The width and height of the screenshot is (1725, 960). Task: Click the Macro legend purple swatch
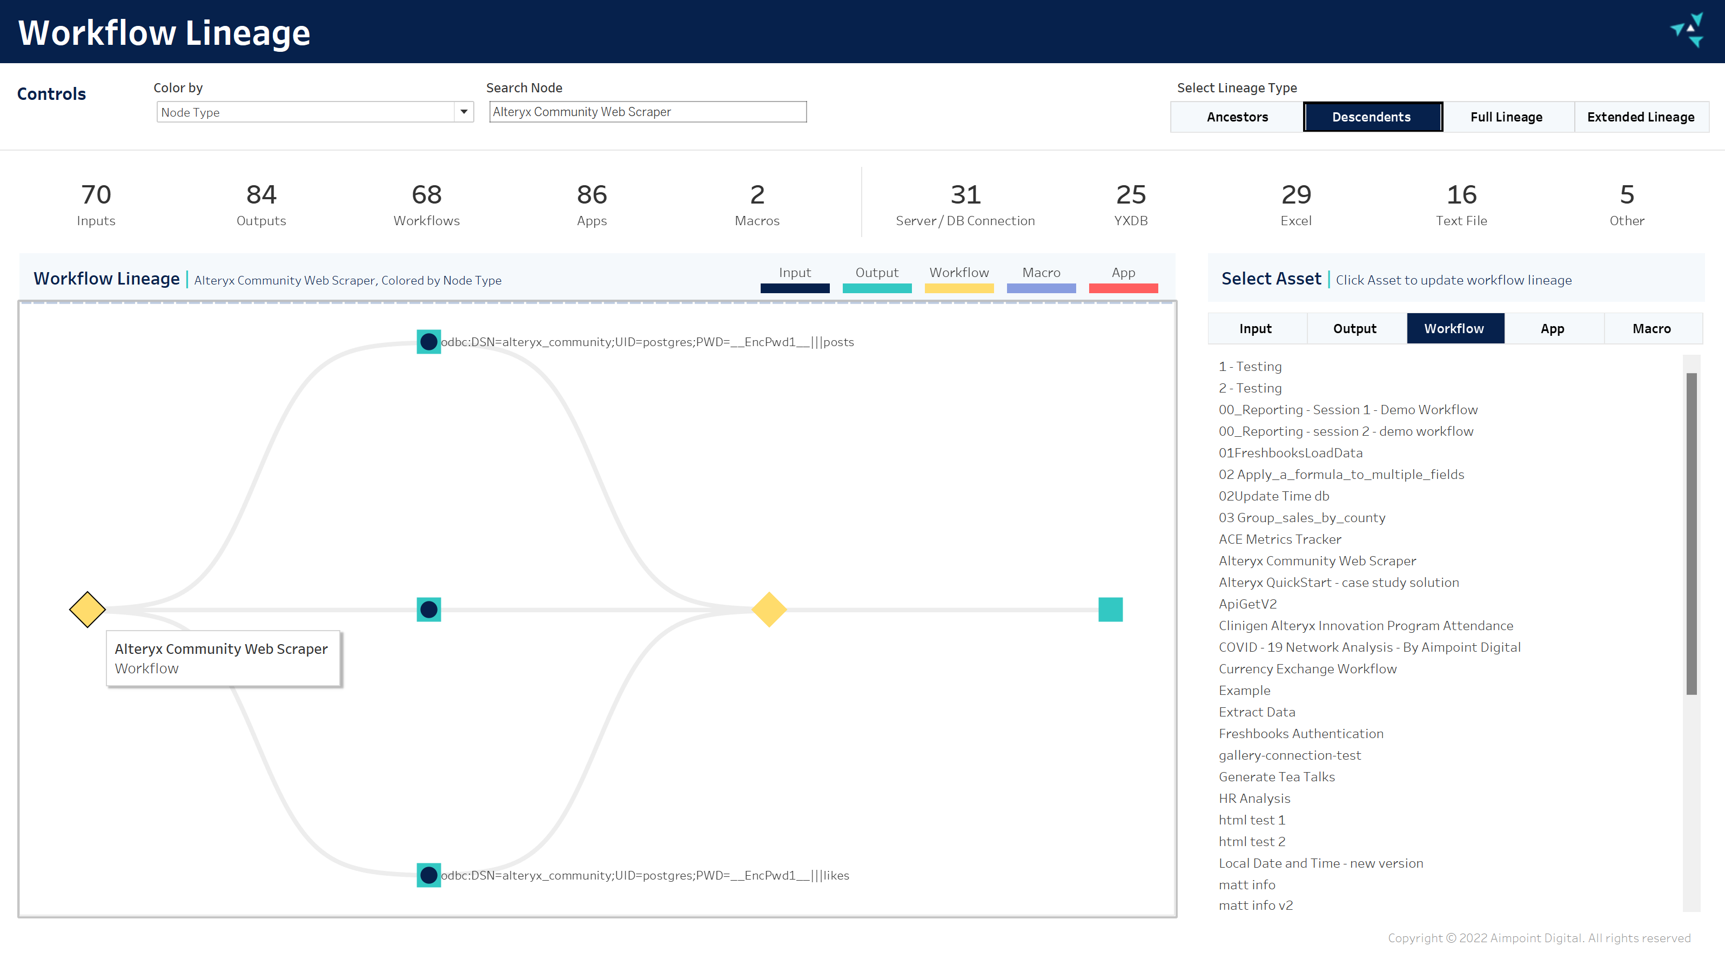point(1041,288)
